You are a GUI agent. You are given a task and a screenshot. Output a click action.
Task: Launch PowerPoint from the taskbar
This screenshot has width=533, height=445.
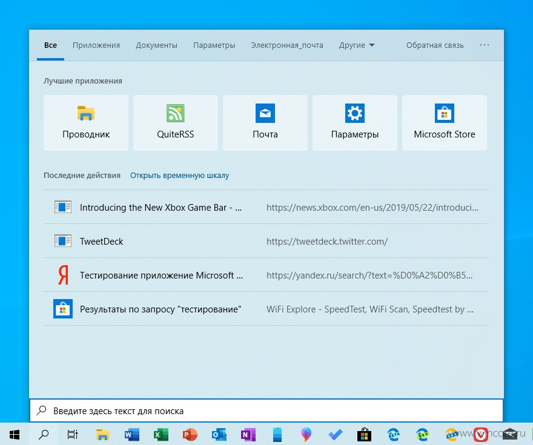click(x=190, y=434)
